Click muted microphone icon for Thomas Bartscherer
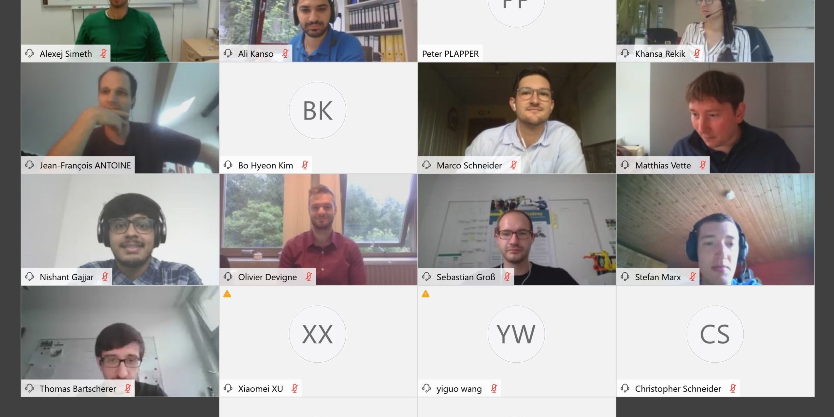The image size is (834, 417). tap(128, 388)
